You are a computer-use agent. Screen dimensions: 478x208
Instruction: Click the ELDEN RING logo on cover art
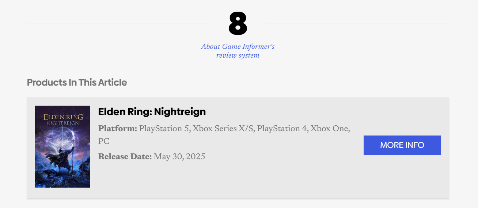pos(63,117)
